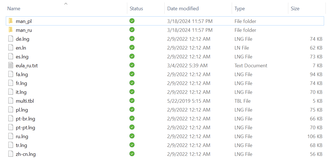The height and width of the screenshot is (165, 331).
Task: Select the pt-br.lng file
Action: [x=26, y=118]
